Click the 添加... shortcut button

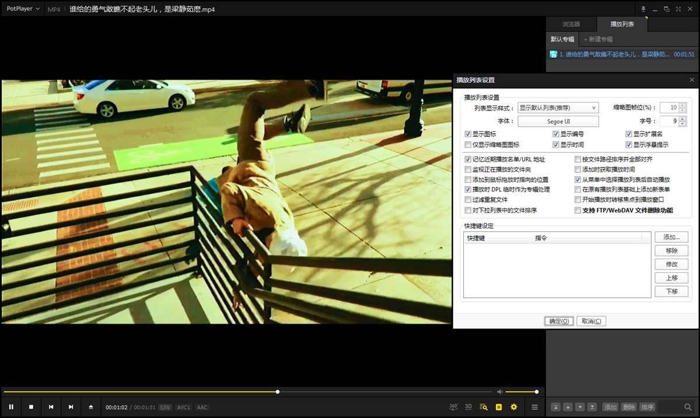671,238
